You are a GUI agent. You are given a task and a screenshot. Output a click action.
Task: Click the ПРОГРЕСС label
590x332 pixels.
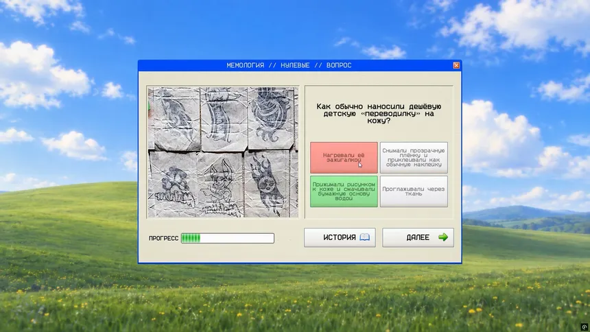pyautogui.click(x=163, y=238)
